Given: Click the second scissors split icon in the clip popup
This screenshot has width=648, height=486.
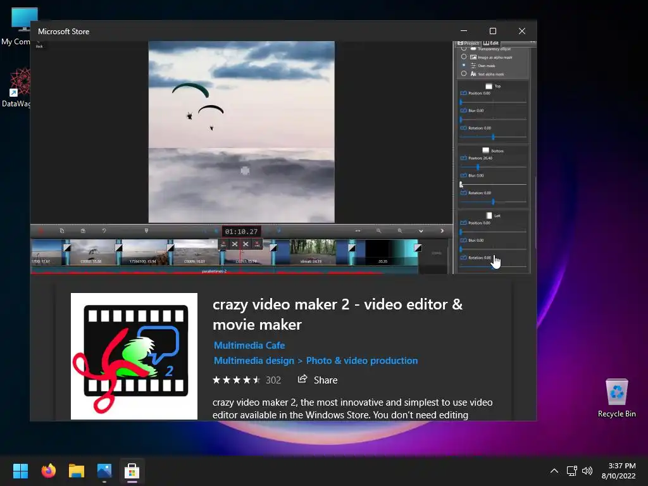Looking at the screenshot, I should (246, 244).
